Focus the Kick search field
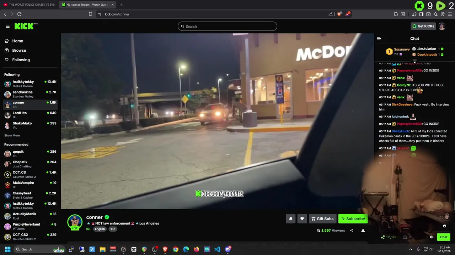 point(227,26)
